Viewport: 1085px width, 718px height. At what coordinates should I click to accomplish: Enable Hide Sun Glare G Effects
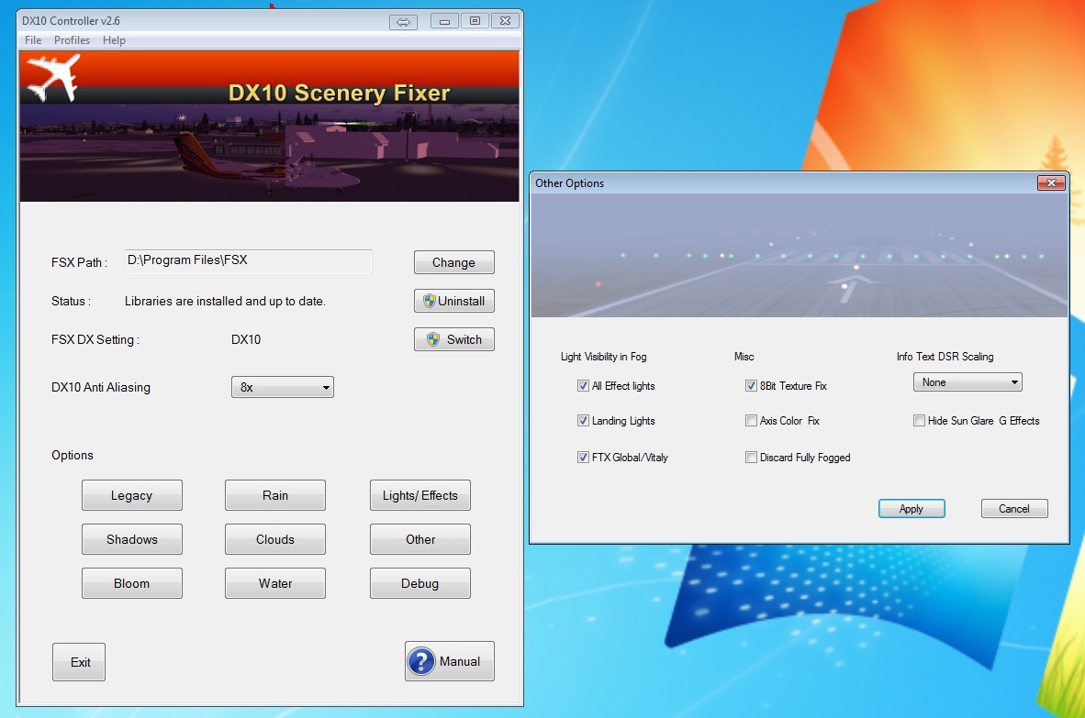[x=919, y=420]
